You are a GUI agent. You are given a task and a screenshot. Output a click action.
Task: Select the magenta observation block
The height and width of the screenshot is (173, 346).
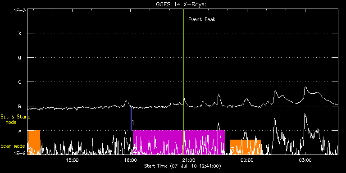[179, 142]
